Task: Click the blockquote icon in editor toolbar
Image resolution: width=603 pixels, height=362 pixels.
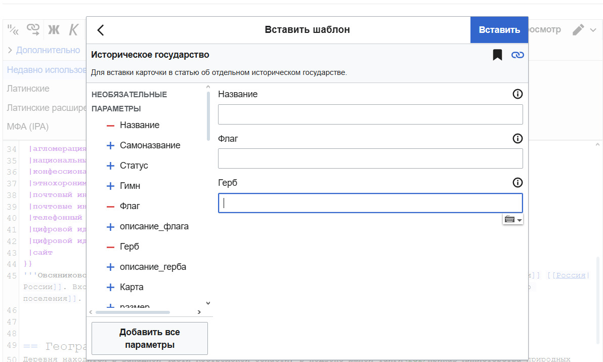Action: [x=13, y=30]
